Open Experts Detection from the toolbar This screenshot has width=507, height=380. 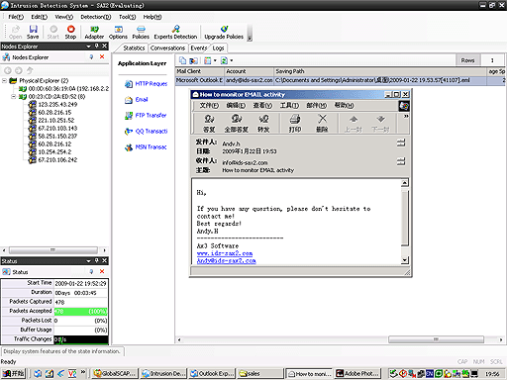click(x=175, y=32)
